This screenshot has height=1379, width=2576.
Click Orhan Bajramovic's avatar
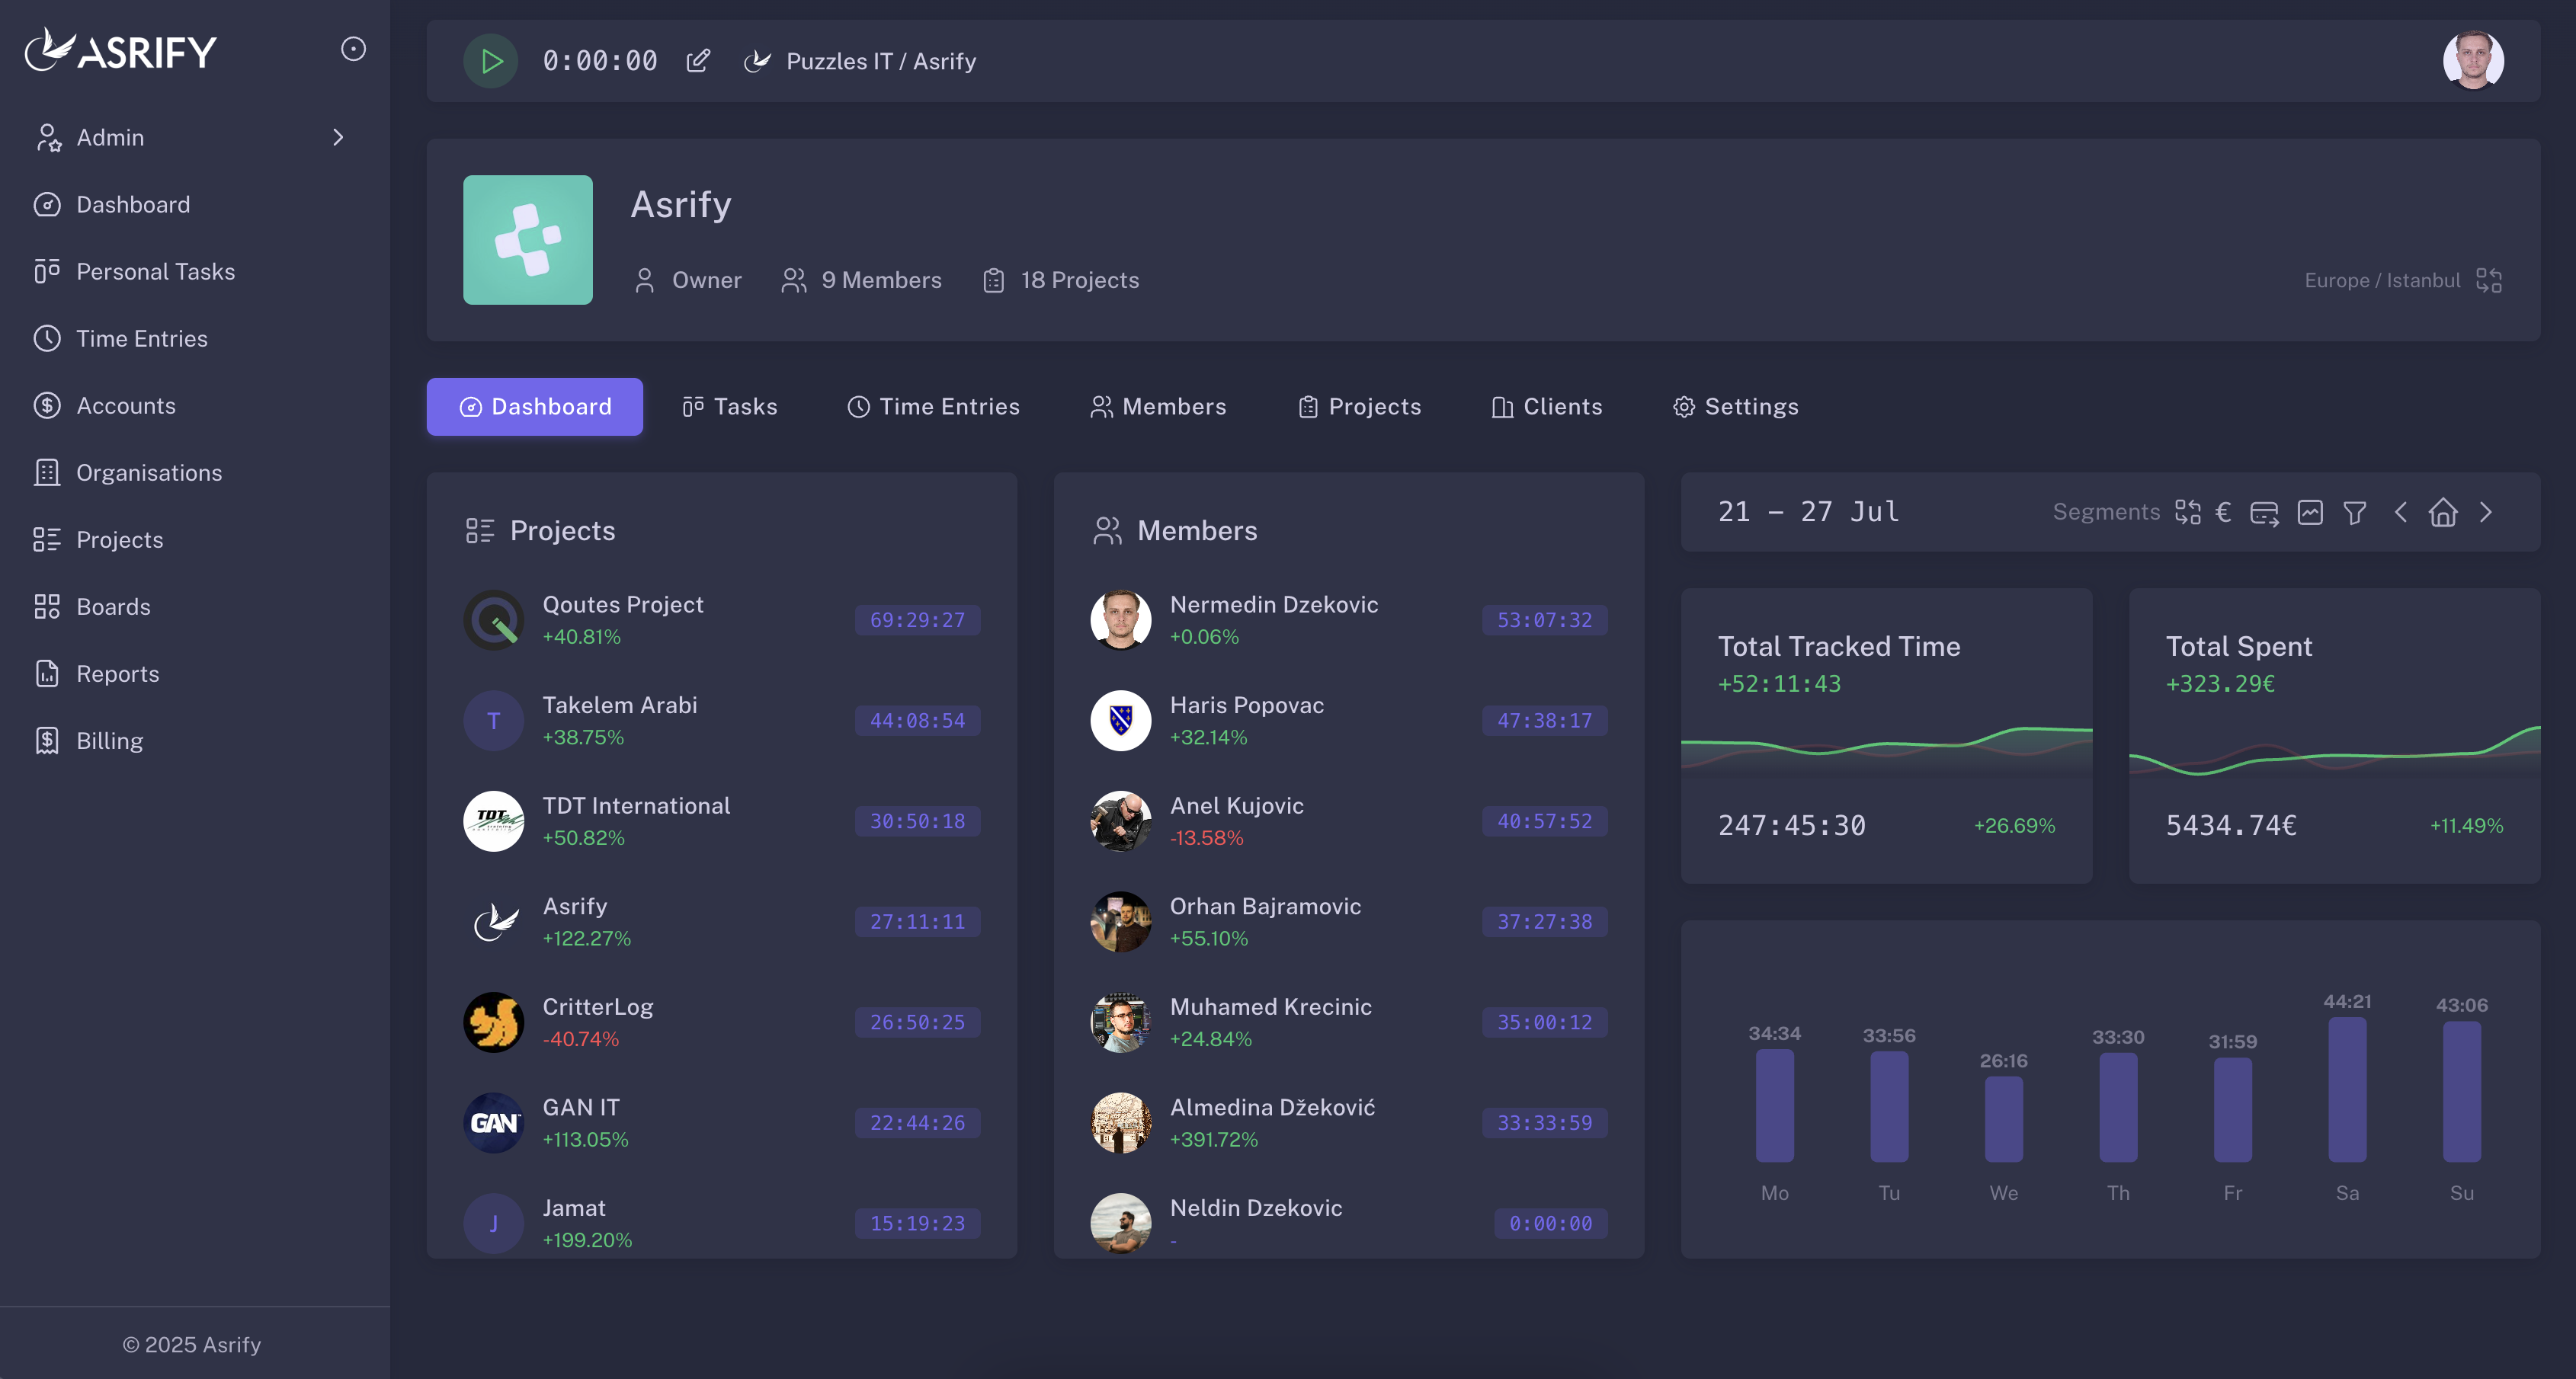point(1120,921)
